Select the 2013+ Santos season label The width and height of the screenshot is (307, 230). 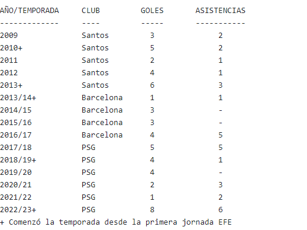tap(11, 85)
